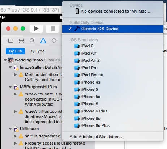Collapse the MBProgressHUD.m file issues
167x149 pixels.
[x=10, y=87]
